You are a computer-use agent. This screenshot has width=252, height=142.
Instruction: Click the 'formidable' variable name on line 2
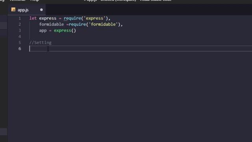point(52,24)
